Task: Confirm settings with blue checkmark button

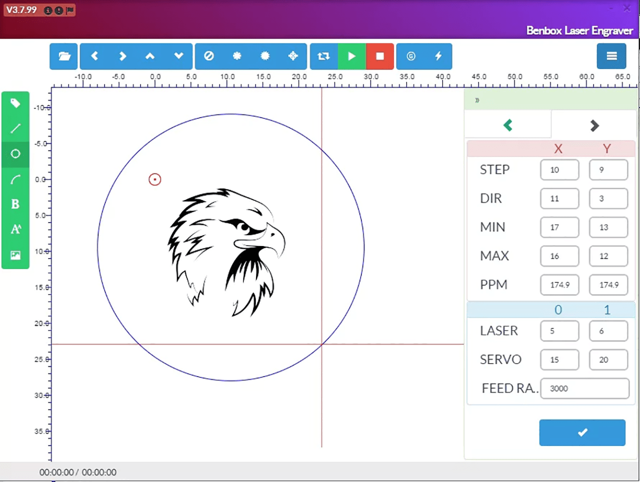Action: point(582,432)
